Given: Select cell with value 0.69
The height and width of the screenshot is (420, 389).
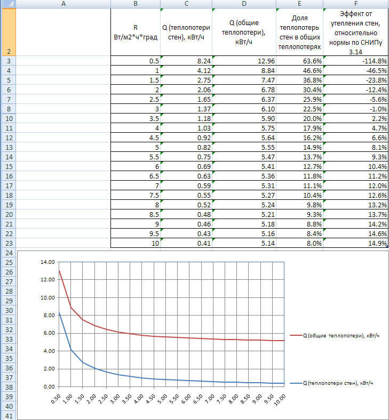Looking at the screenshot, I should (x=186, y=166).
